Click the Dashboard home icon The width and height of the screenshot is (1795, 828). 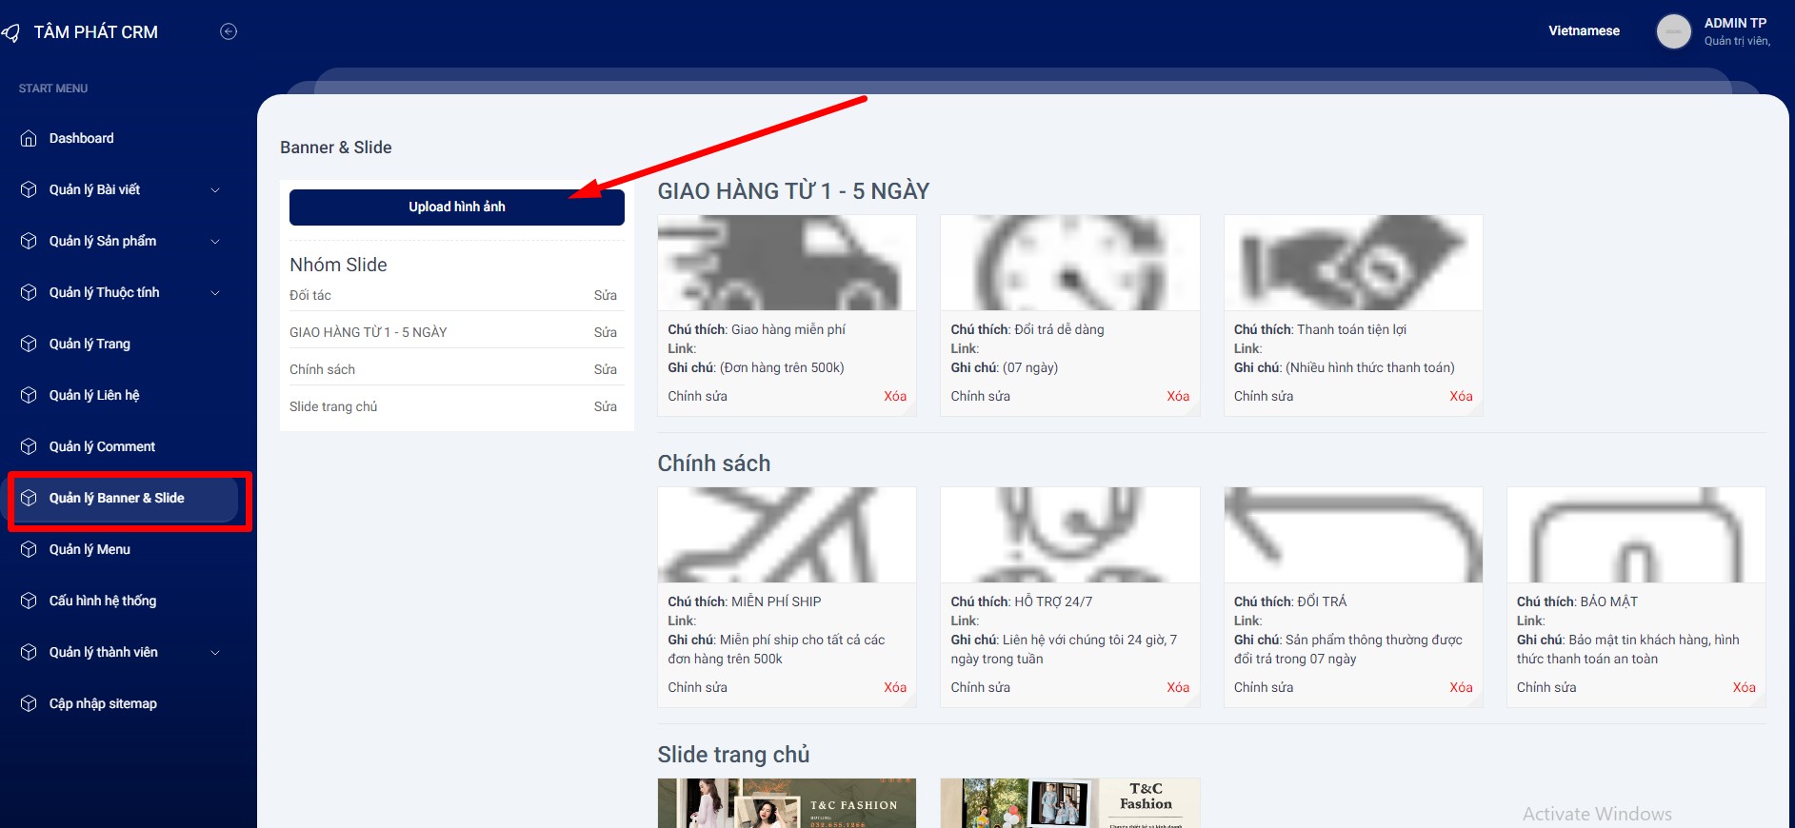29,138
